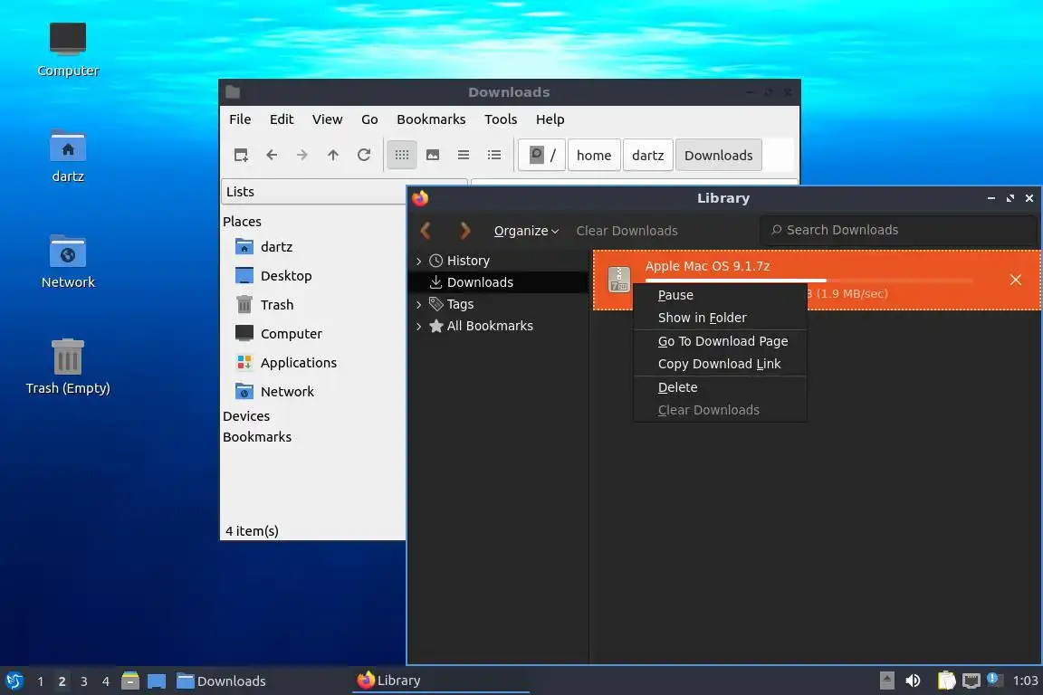Navigate to dartz path segment
Image resolution: width=1043 pixels, height=695 pixels.
648,155
